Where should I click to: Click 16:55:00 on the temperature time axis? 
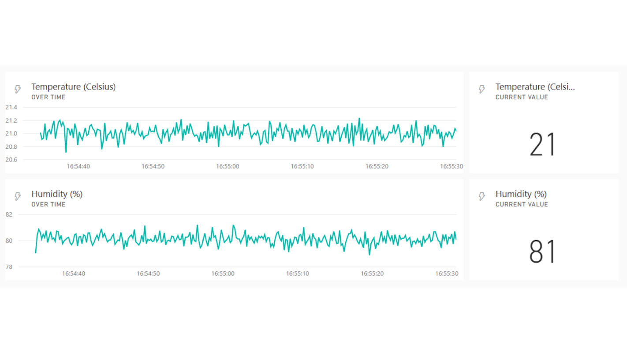(228, 166)
